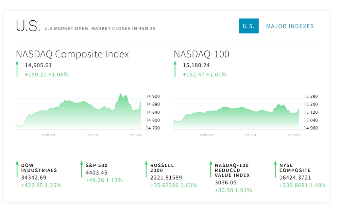Click the NYSE change +239.8691 1.48%
The width and height of the screenshot is (340, 217).
pos(303,185)
